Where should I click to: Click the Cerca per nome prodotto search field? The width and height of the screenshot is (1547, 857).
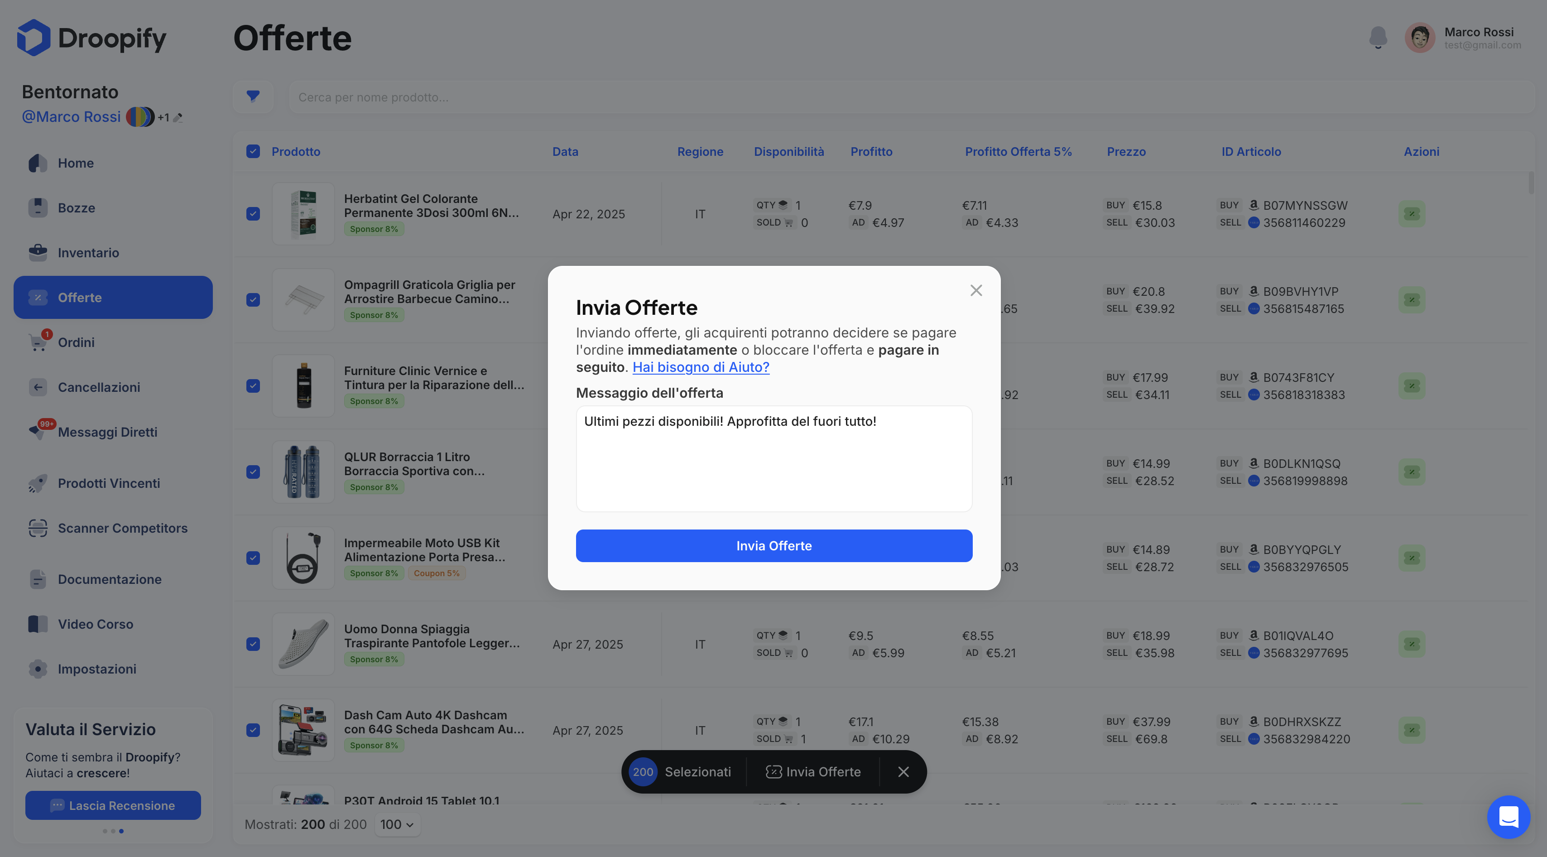coord(911,96)
